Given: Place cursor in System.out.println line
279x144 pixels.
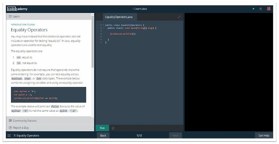Looking at the screenshot, I should (x=123, y=34).
